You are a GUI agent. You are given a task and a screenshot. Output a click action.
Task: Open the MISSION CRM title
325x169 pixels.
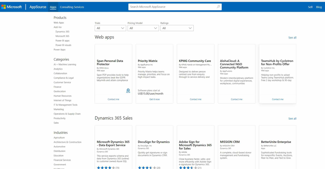pyautogui.click(x=230, y=142)
